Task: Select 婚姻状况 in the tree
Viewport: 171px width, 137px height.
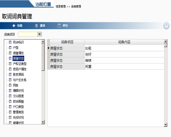Action: [x=18, y=91]
